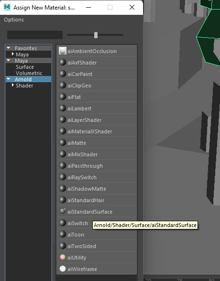This screenshot has width=220, height=281.
Task: Click the aiLayerShader sphere icon
Action: point(62,119)
